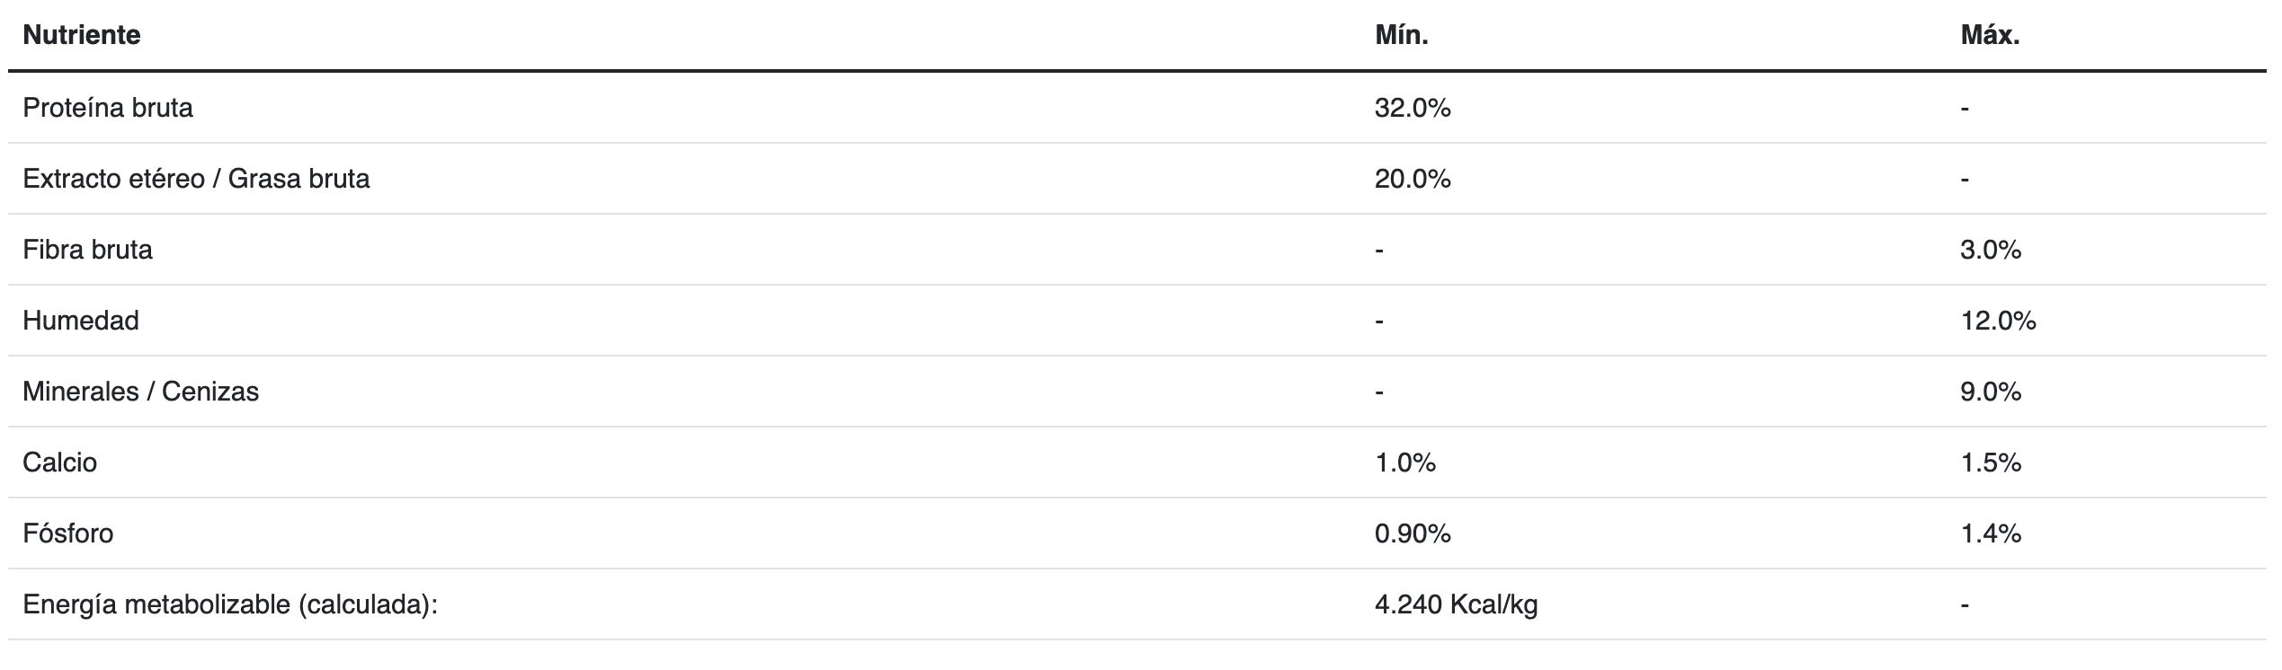The image size is (2282, 670).
Task: Click the Máx. column header
Action: pos(1990,35)
